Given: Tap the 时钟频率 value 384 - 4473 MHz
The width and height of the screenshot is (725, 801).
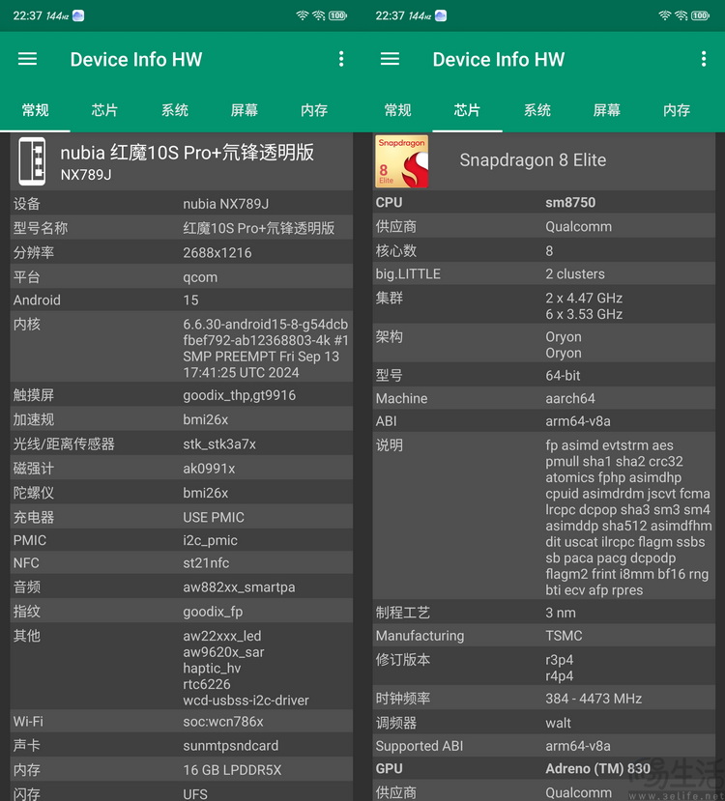Looking at the screenshot, I should (x=594, y=699).
